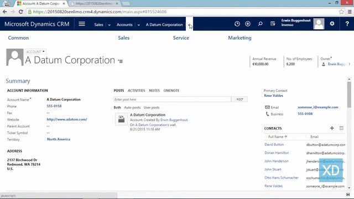Open the Sales related section
Screen dimensions: 354x199
pos(124,38)
